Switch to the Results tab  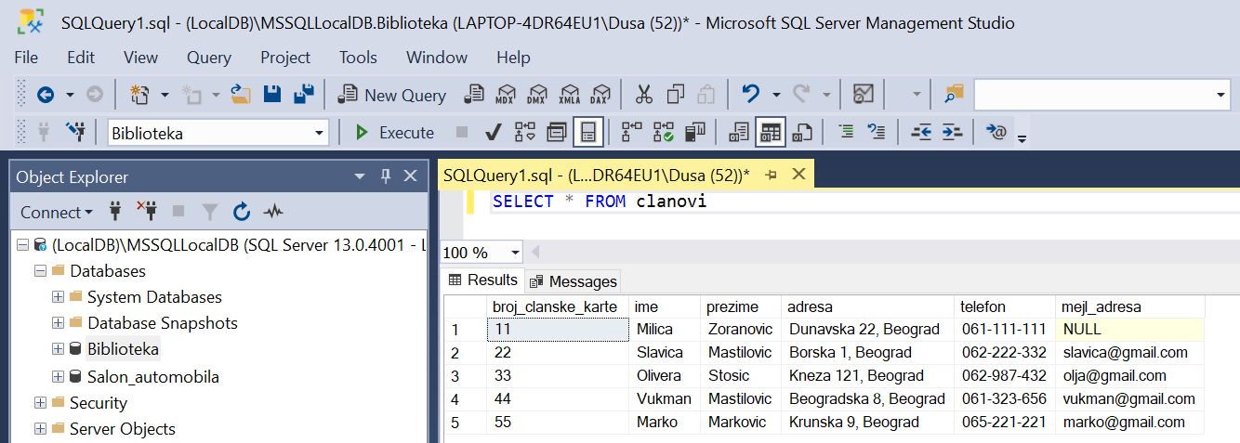482,280
